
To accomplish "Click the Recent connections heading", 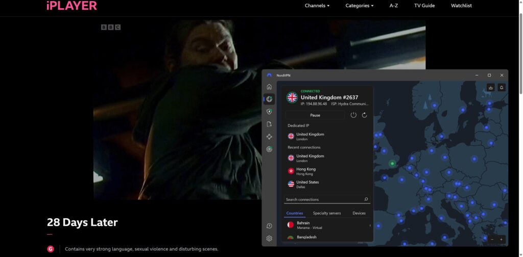I will [304, 147].
